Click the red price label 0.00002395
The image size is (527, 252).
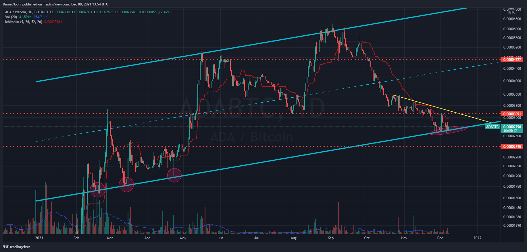point(512,147)
